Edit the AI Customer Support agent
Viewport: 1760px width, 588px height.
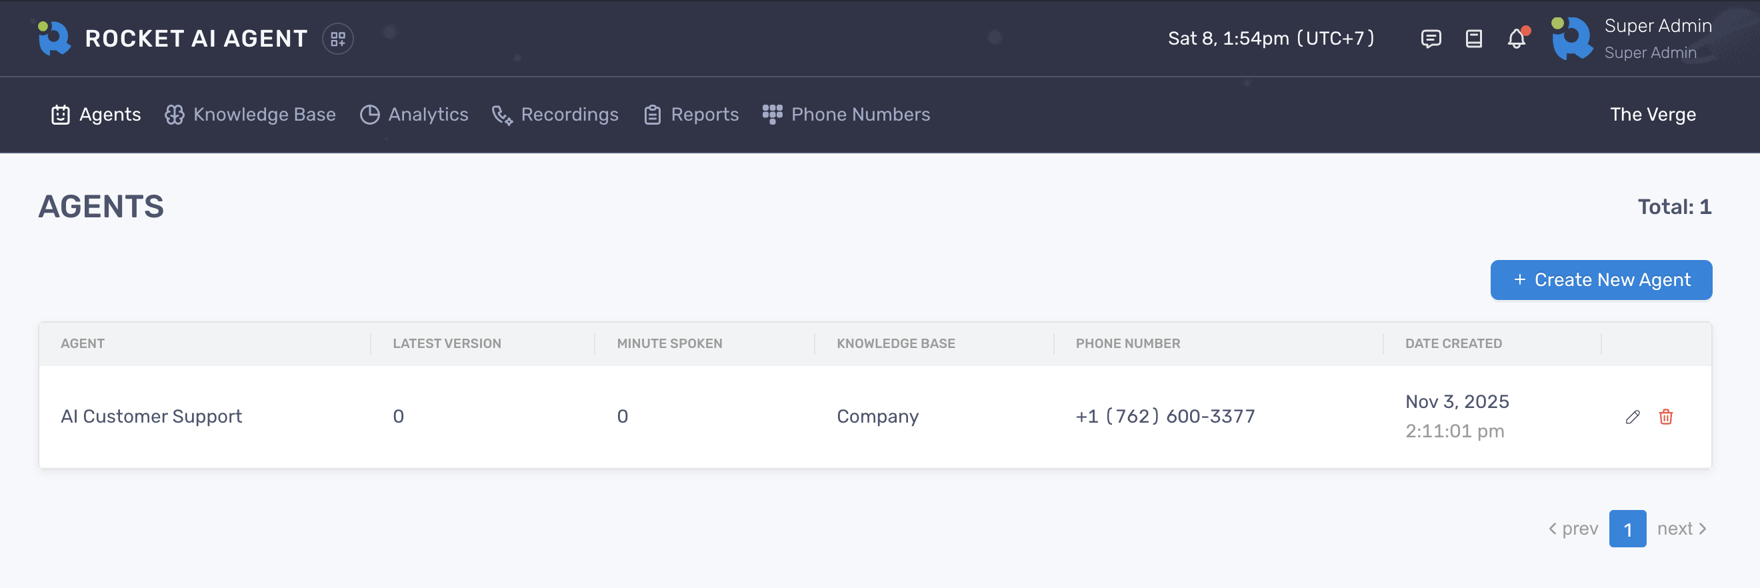point(1632,417)
